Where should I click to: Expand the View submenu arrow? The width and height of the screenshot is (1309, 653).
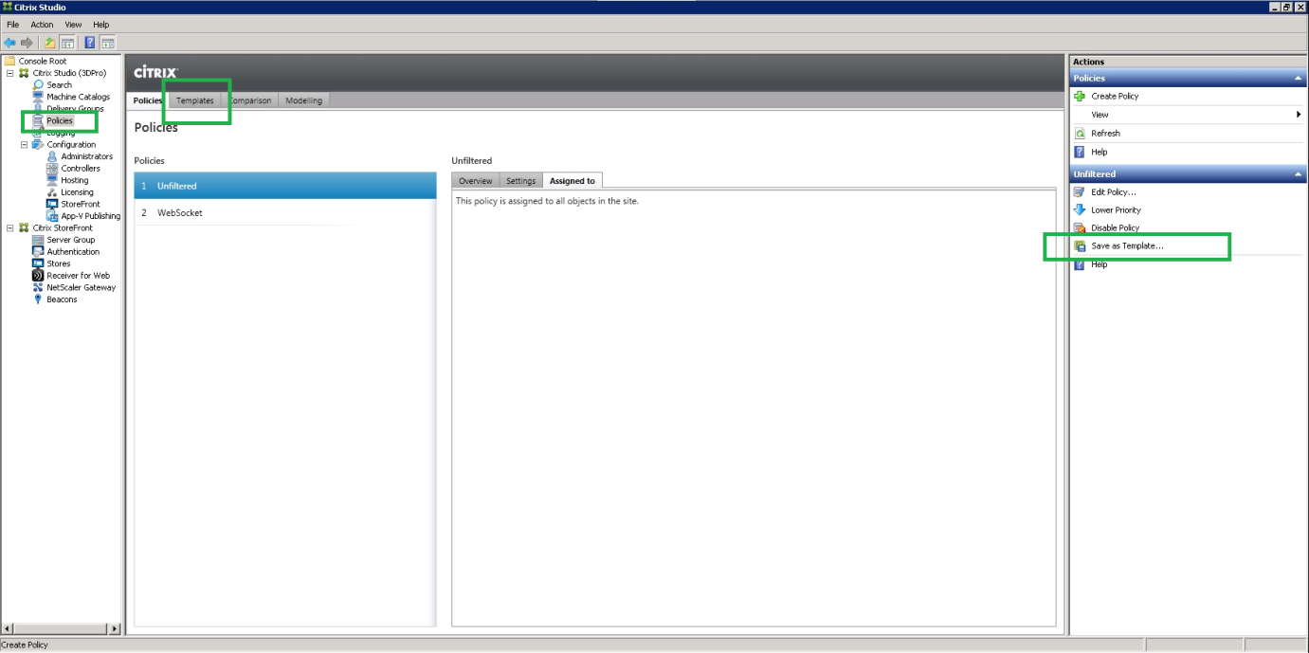point(1298,115)
